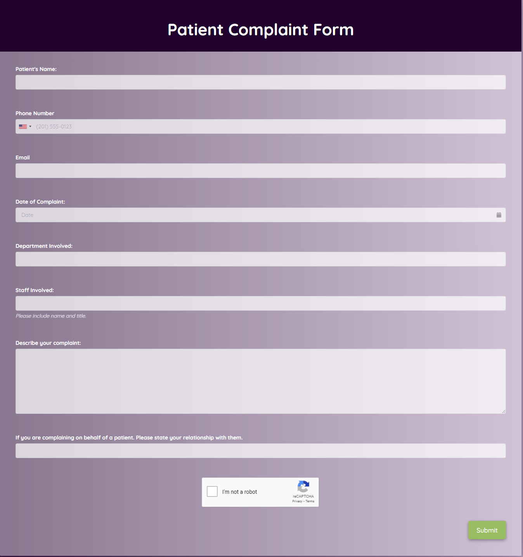Click the Submit button

point(487,530)
